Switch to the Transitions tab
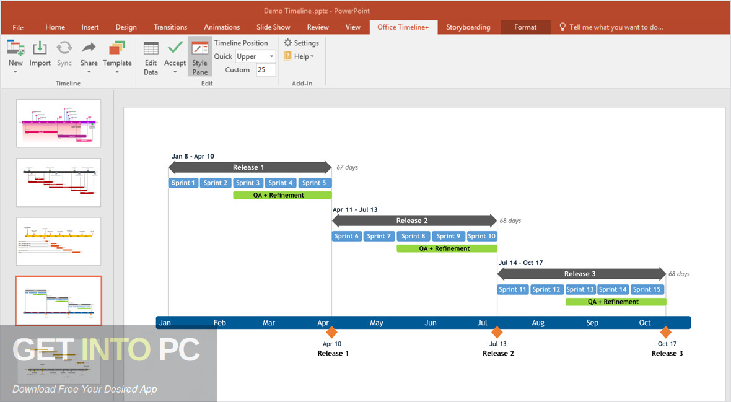Screen dimensions: 731x402 [x=170, y=27]
